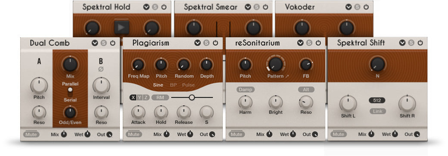The image size is (448, 156).
Task: Flip the Parallel/Serial switch in Dual Comb
Action: [70, 92]
